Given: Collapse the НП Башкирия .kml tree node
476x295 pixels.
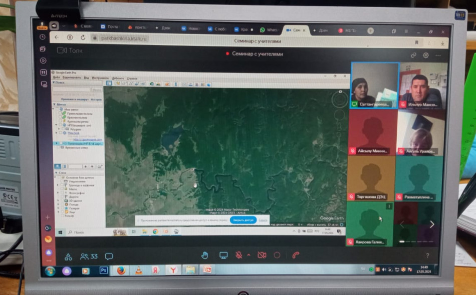Looking at the screenshot, I should point(56,124).
